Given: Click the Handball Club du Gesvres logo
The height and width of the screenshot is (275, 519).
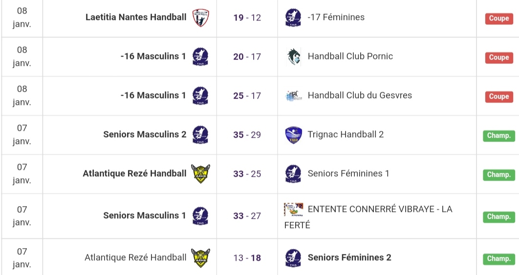Looking at the screenshot, I should click(293, 96).
